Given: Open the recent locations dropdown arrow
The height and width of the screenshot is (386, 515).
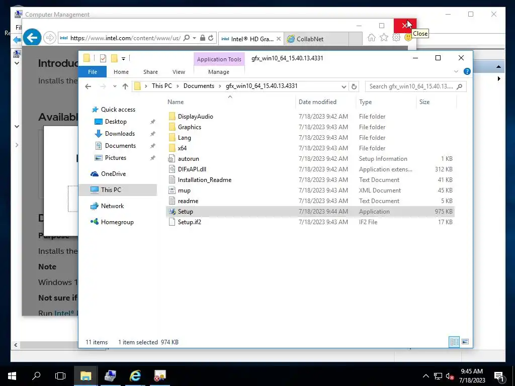Looking at the screenshot, I should 115,86.
